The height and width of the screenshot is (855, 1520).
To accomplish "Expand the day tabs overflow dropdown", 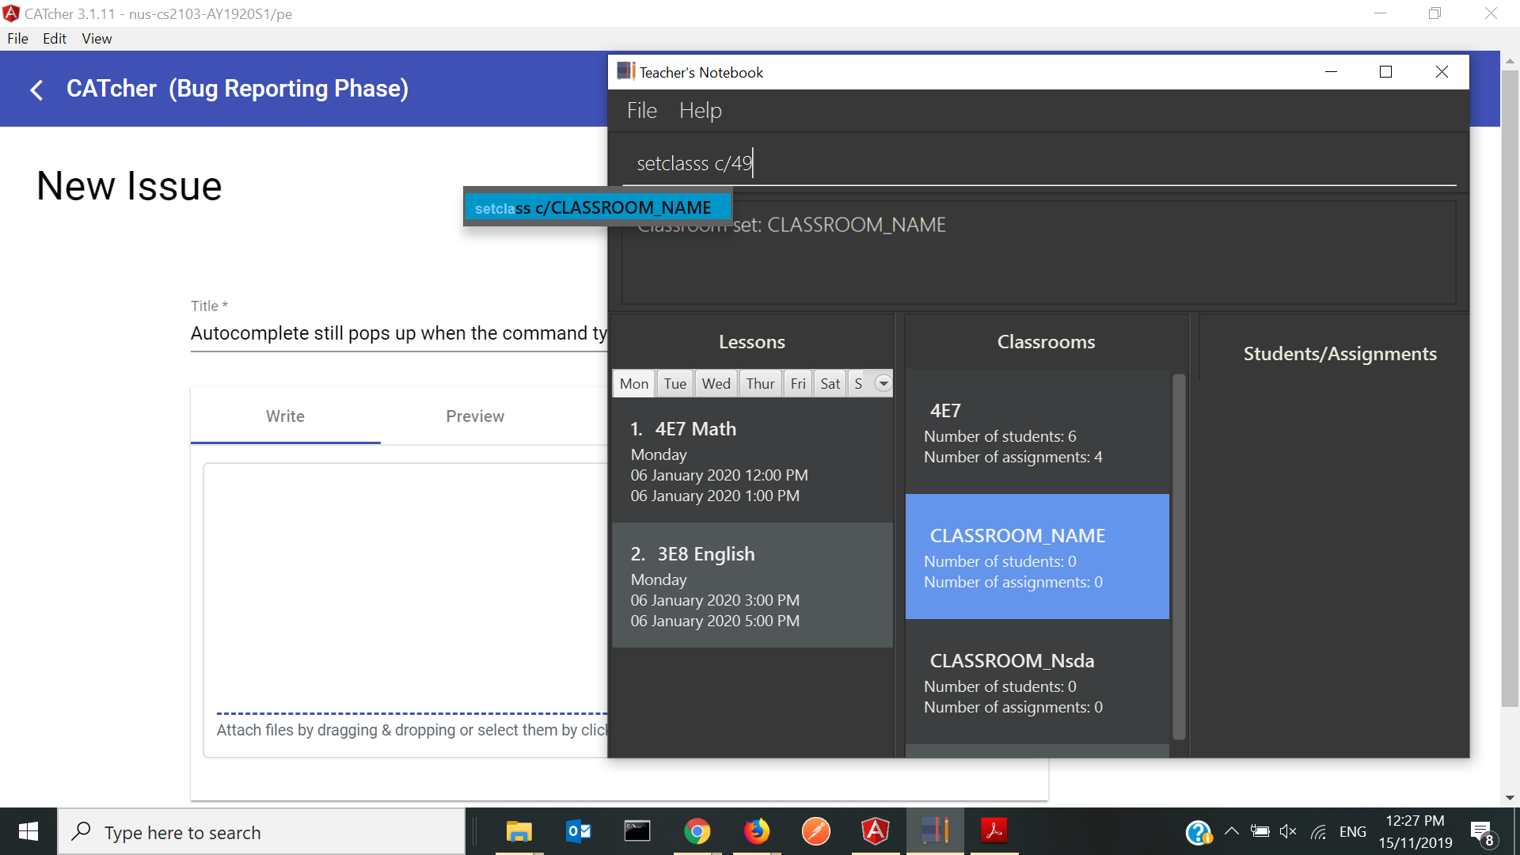I will [x=883, y=384].
